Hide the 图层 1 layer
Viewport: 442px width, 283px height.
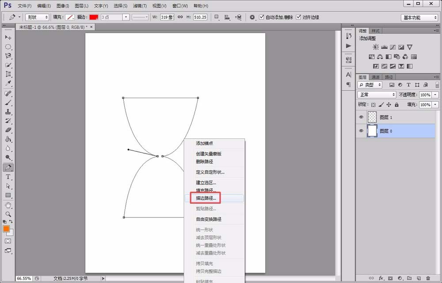tap(361, 117)
